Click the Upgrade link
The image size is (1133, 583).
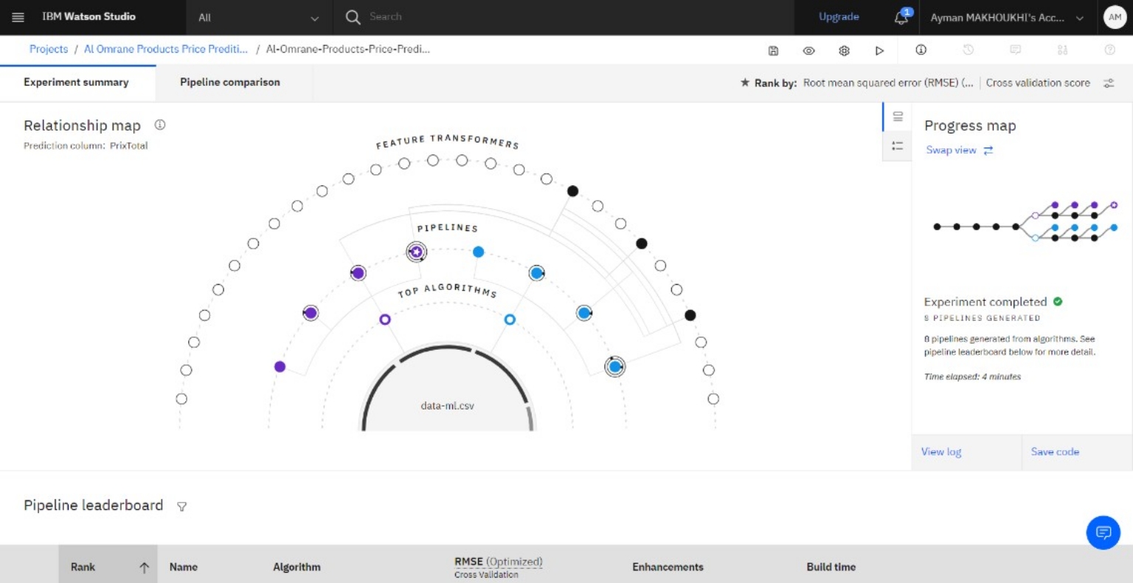(839, 17)
